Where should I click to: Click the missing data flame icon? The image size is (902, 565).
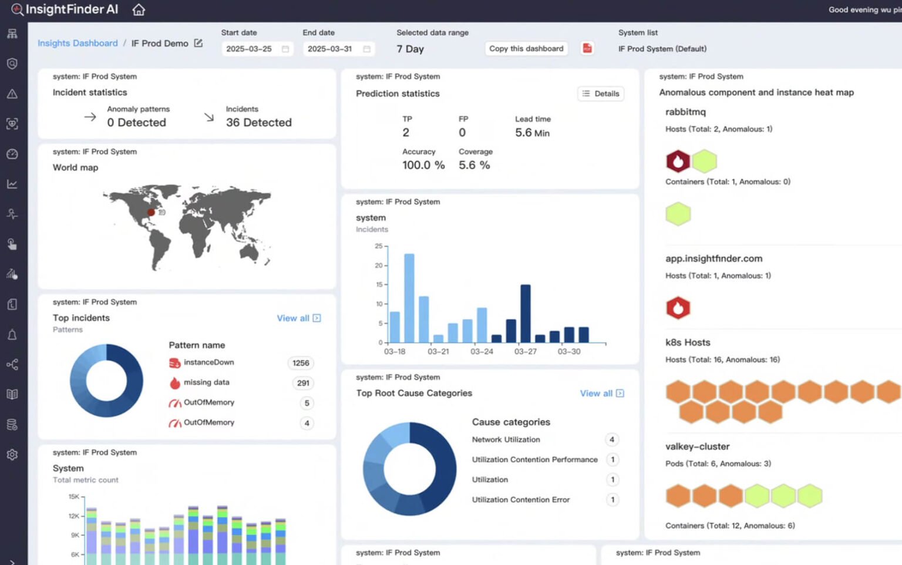(x=174, y=383)
